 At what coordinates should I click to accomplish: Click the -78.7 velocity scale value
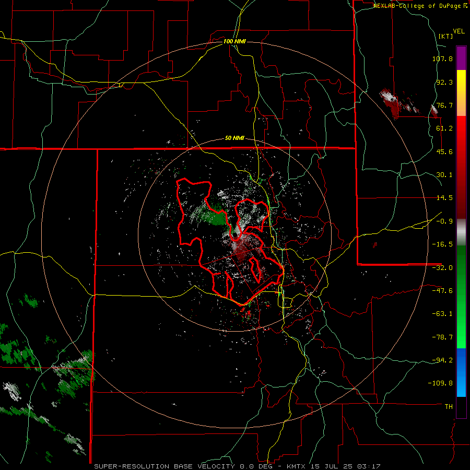(x=442, y=337)
